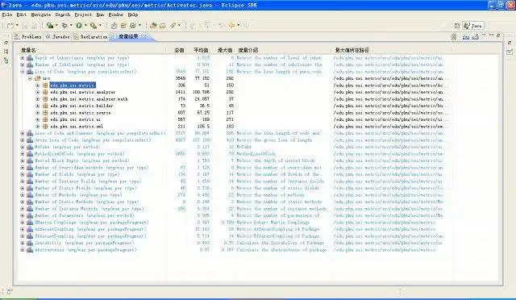This screenshot has height=300, width=516.
Task: Open the Debug dropdown arrow
Action: click(x=71, y=25)
